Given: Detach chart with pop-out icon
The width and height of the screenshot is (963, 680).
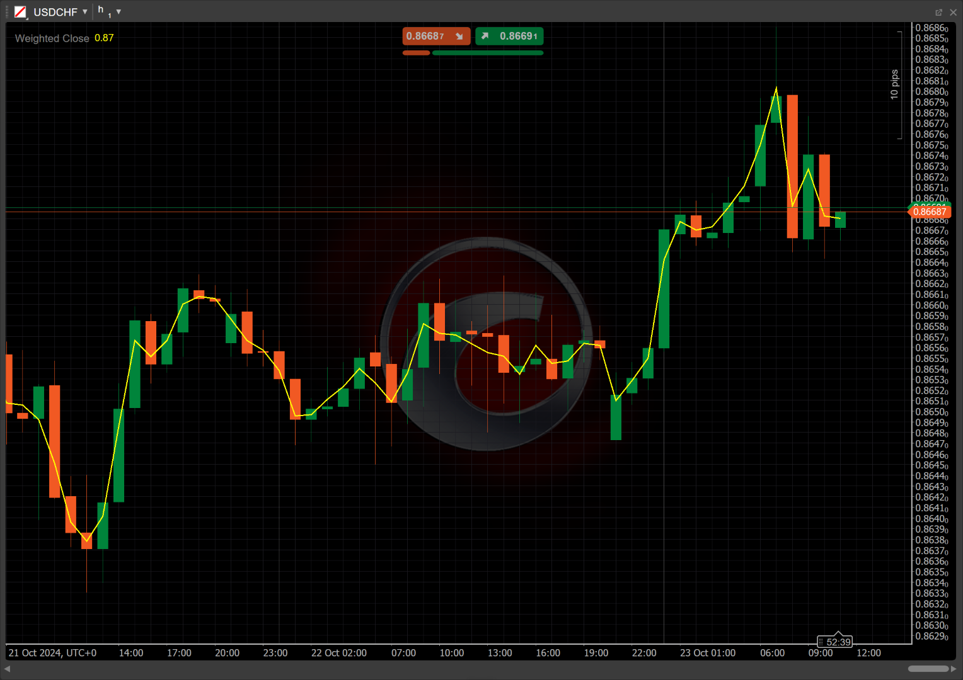Looking at the screenshot, I should tap(938, 13).
